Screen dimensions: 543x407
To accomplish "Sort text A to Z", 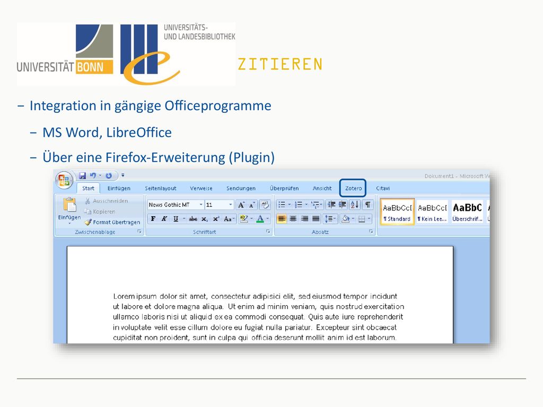I will pos(355,205).
